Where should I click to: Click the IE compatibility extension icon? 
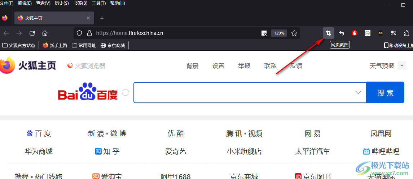368,33
